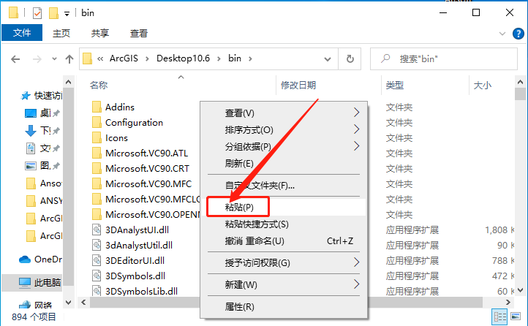Click the horizontal scrollbar right arrow
The height and width of the screenshot is (326, 528).
(508, 302)
